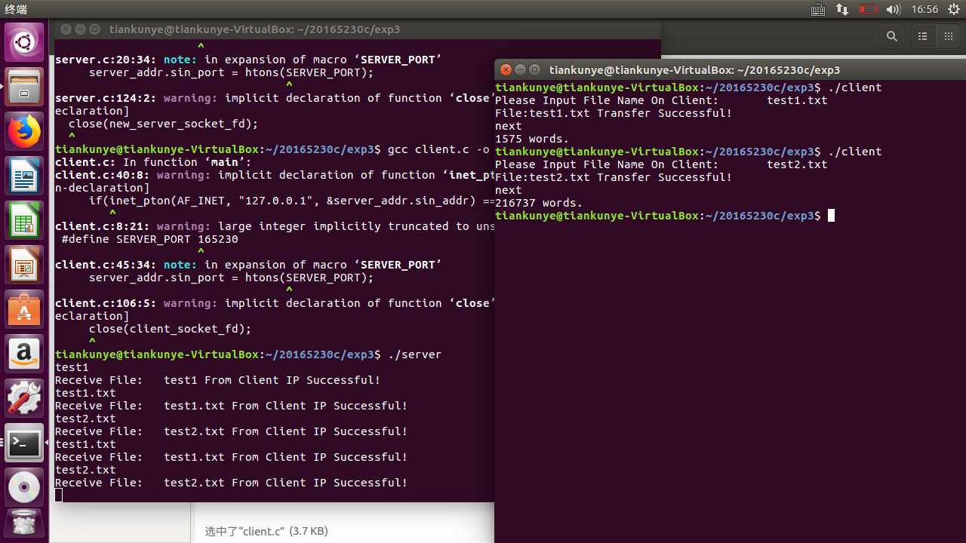
Task: Open the Ubuntu Dash search launcher
Action: click(x=24, y=42)
